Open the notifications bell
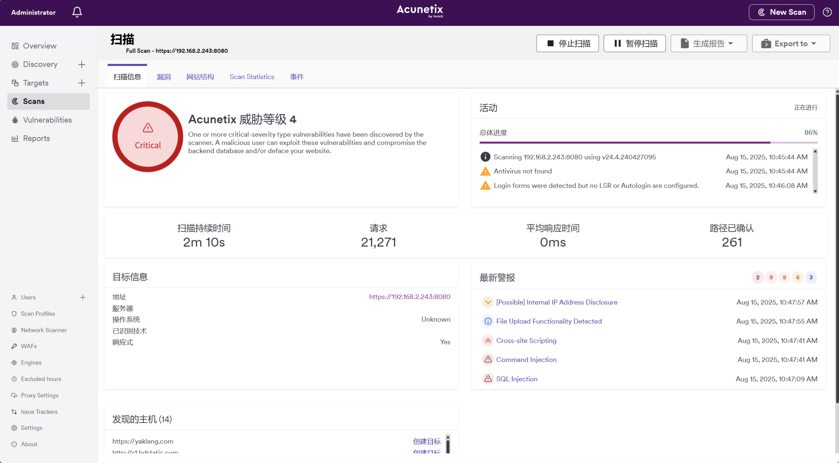Viewport: 839px width, 463px height. tap(77, 12)
